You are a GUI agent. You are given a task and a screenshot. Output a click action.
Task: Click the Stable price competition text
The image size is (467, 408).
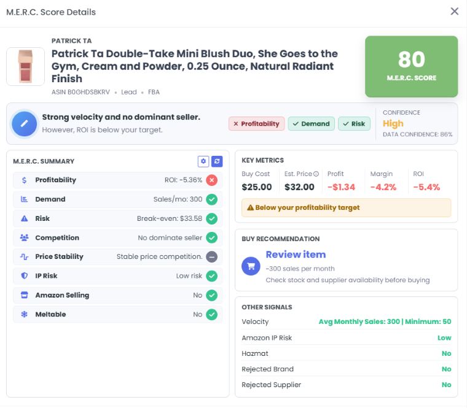(159, 256)
